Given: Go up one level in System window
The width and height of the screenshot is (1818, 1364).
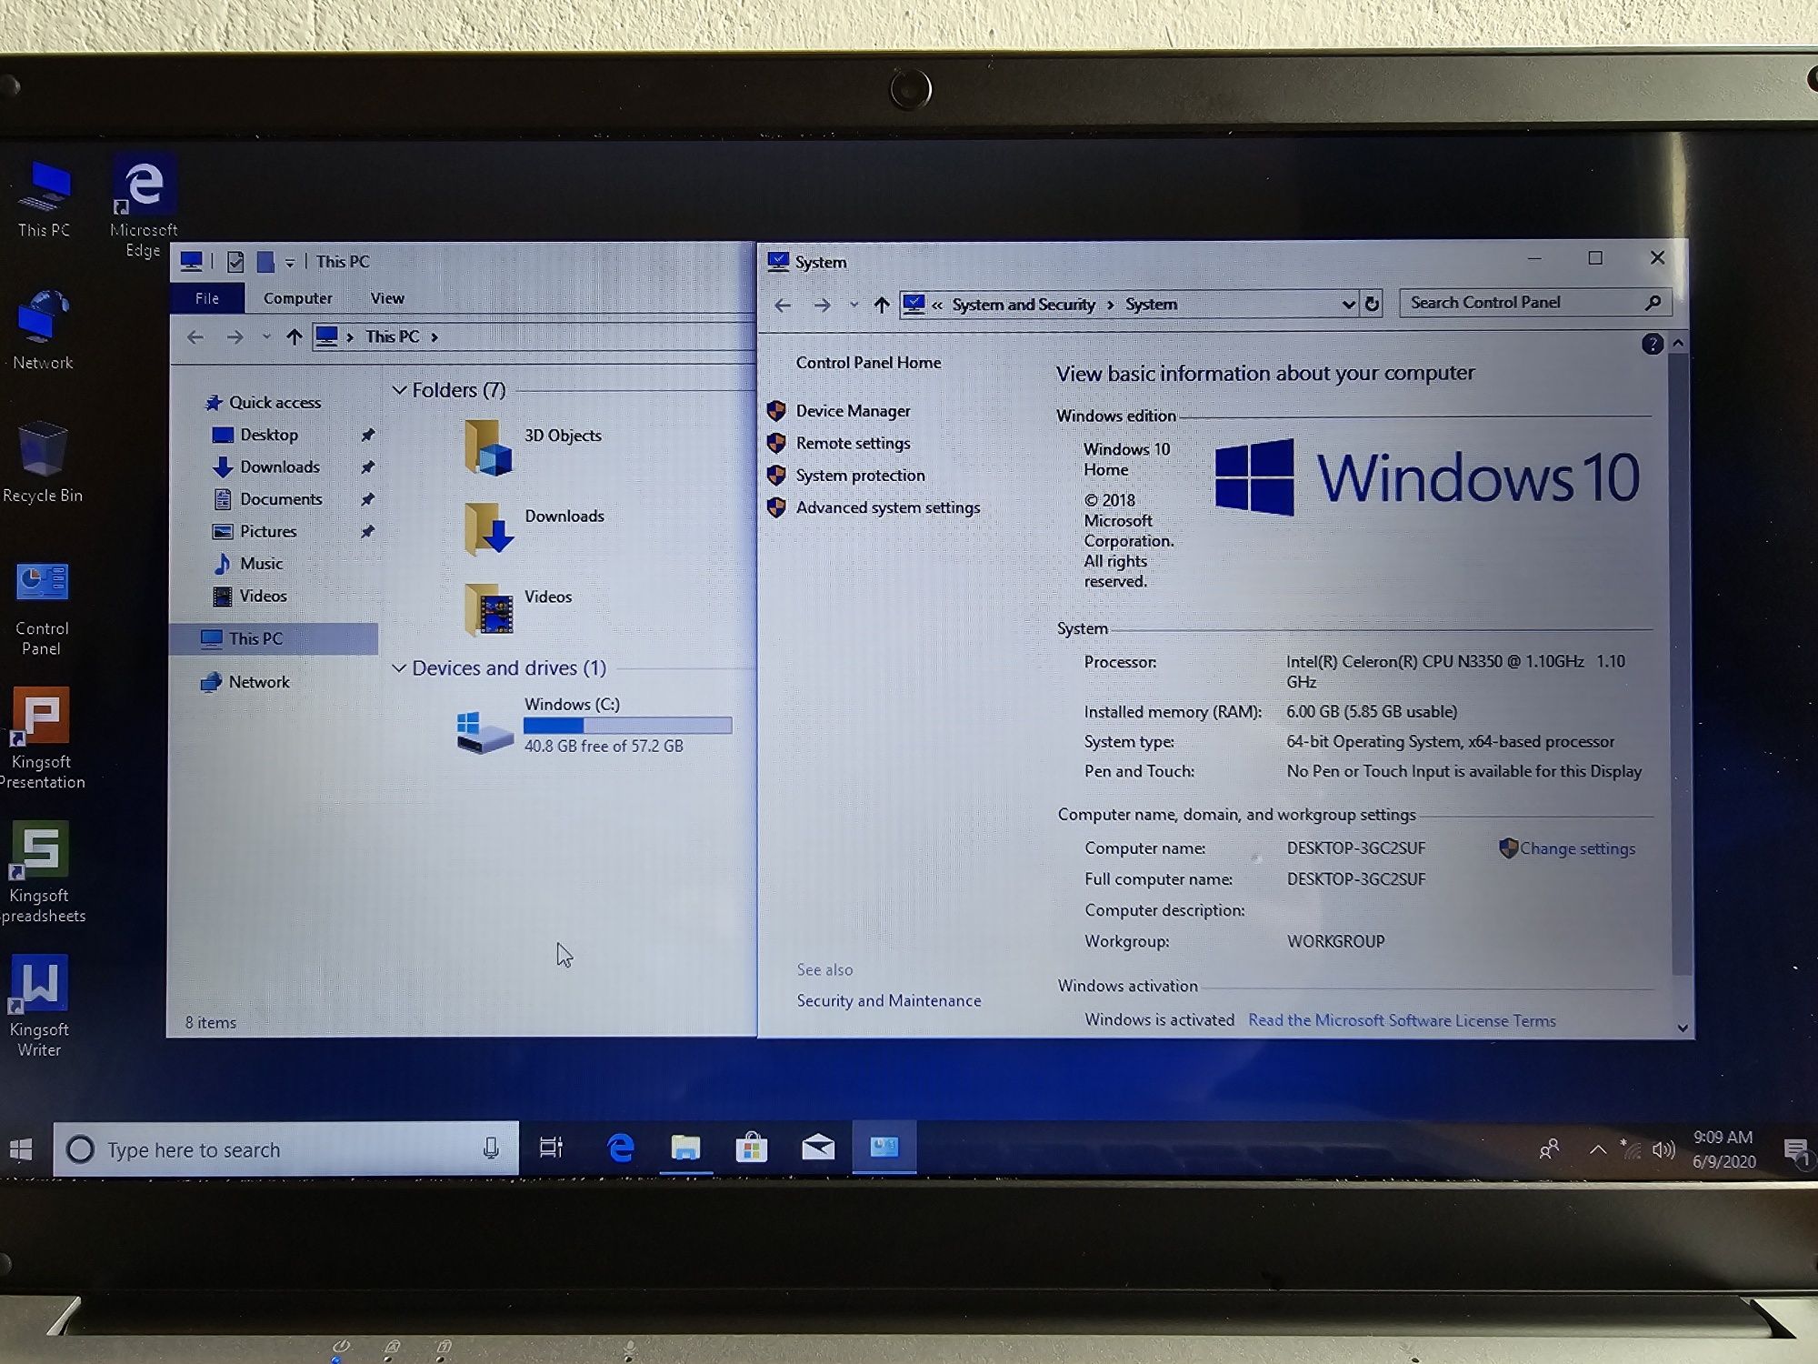Looking at the screenshot, I should click(882, 306).
